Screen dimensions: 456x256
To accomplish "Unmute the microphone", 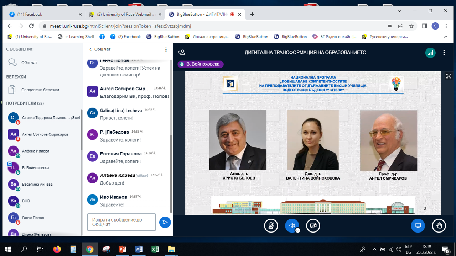I will click(271, 226).
